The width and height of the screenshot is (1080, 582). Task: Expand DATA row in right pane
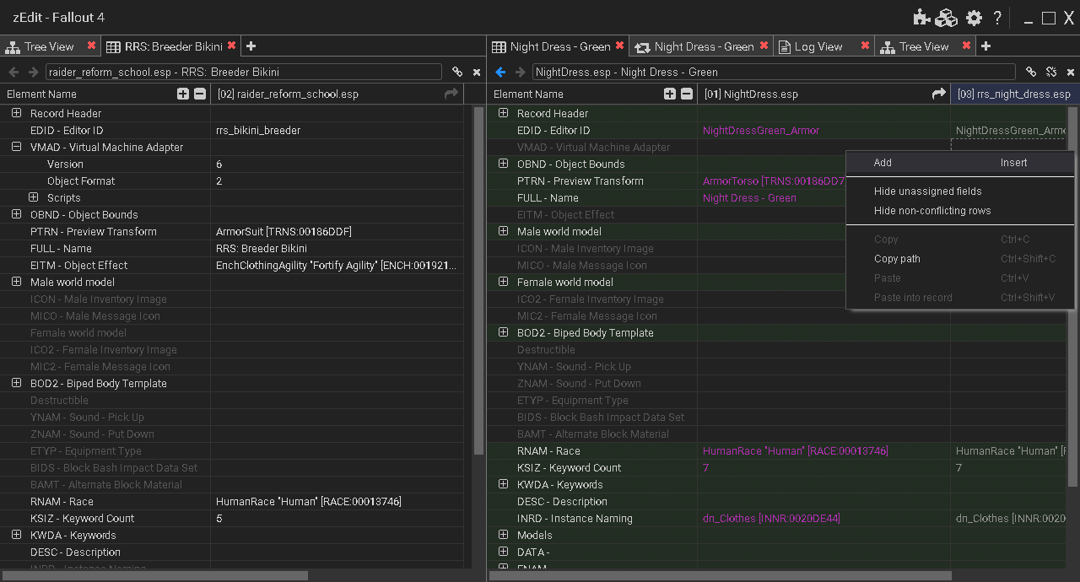[504, 552]
